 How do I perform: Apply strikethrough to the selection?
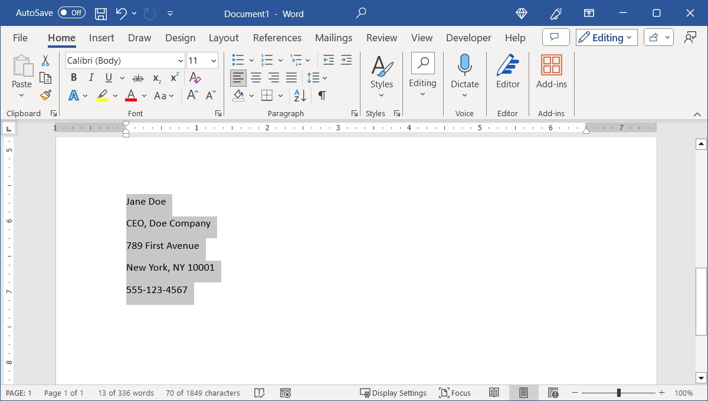138,77
